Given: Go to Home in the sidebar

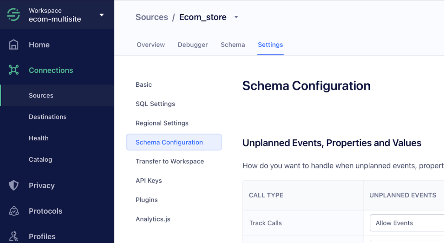Looking at the screenshot, I should [x=39, y=44].
